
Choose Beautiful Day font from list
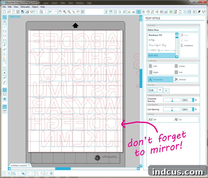pyautogui.click(x=158, y=45)
